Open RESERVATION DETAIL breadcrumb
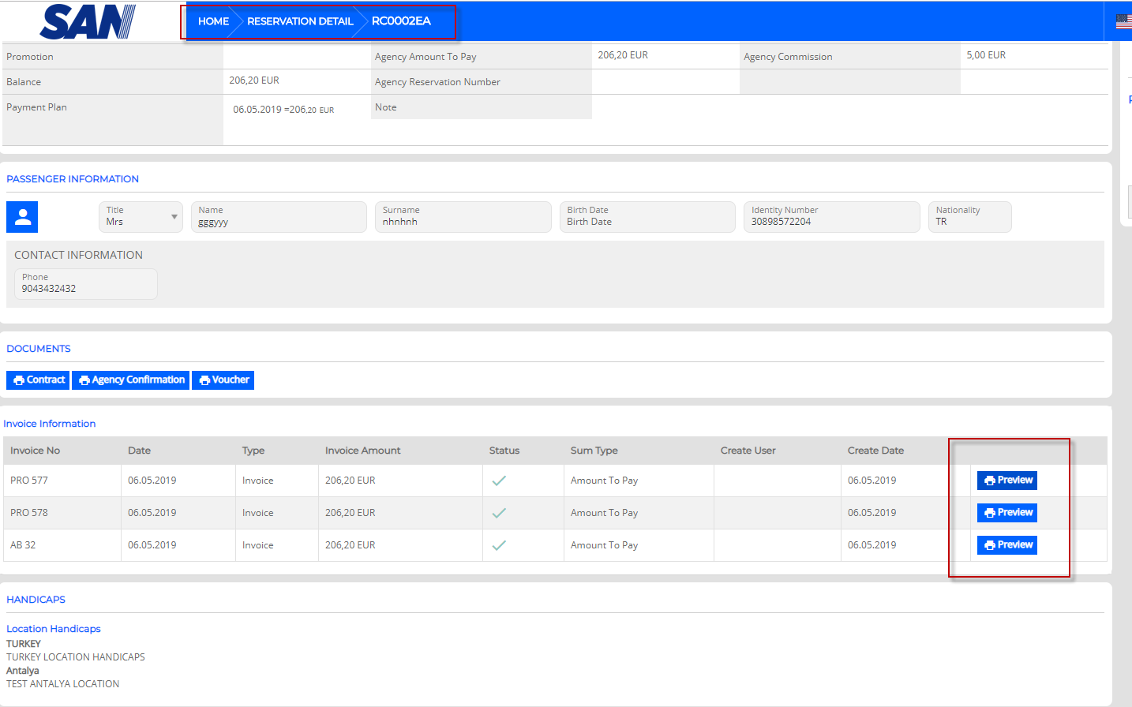 pos(300,21)
